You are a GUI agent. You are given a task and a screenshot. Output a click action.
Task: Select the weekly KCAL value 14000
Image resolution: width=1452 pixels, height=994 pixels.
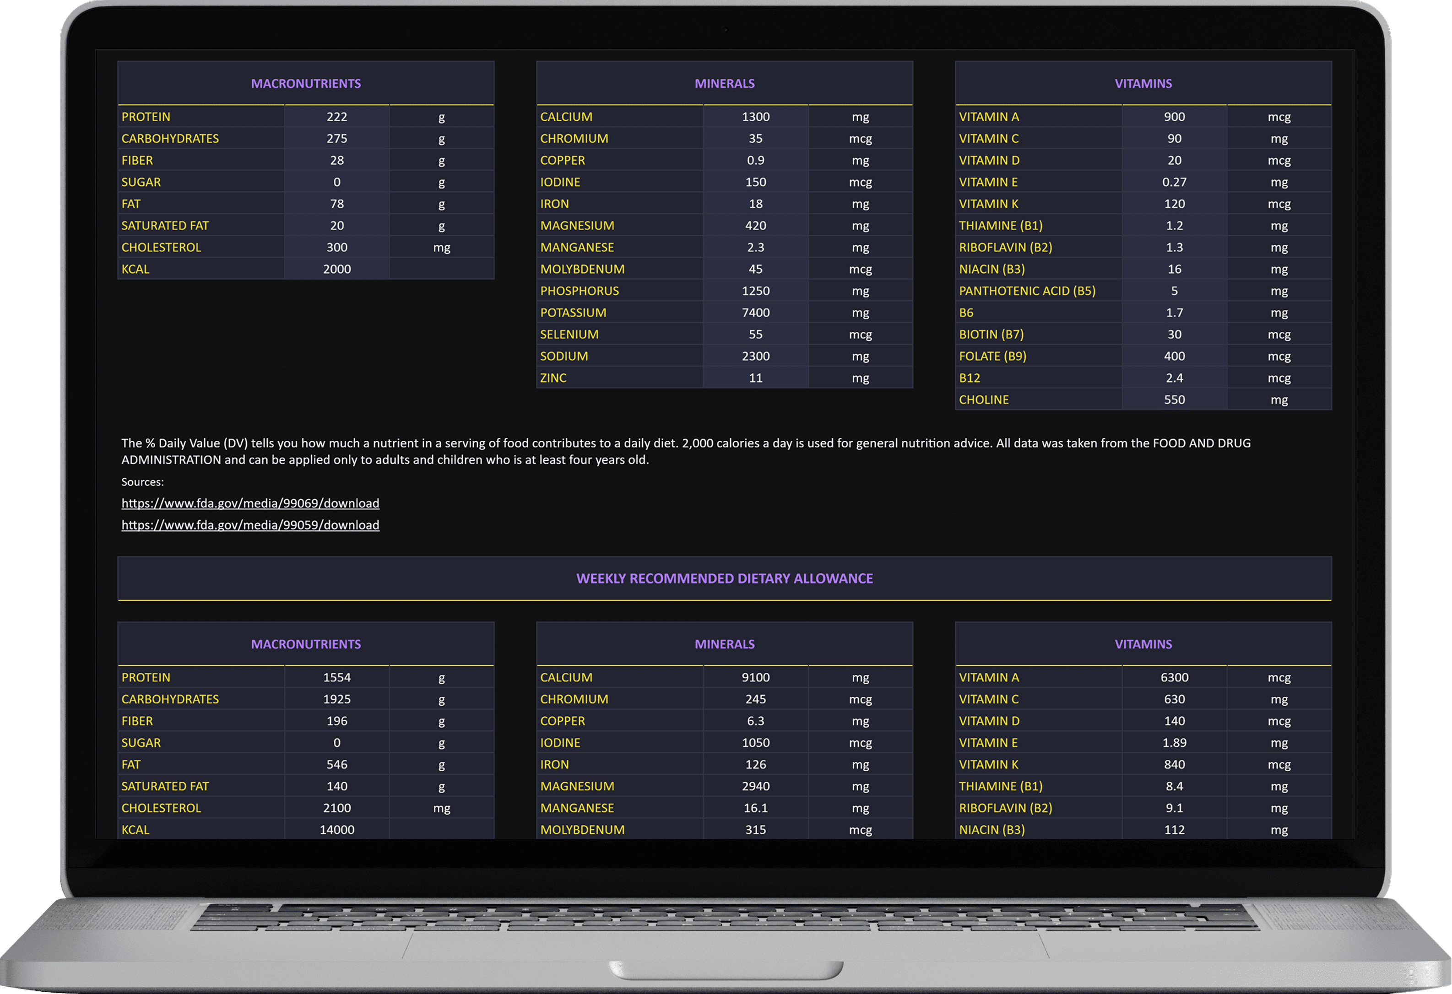pyautogui.click(x=337, y=830)
